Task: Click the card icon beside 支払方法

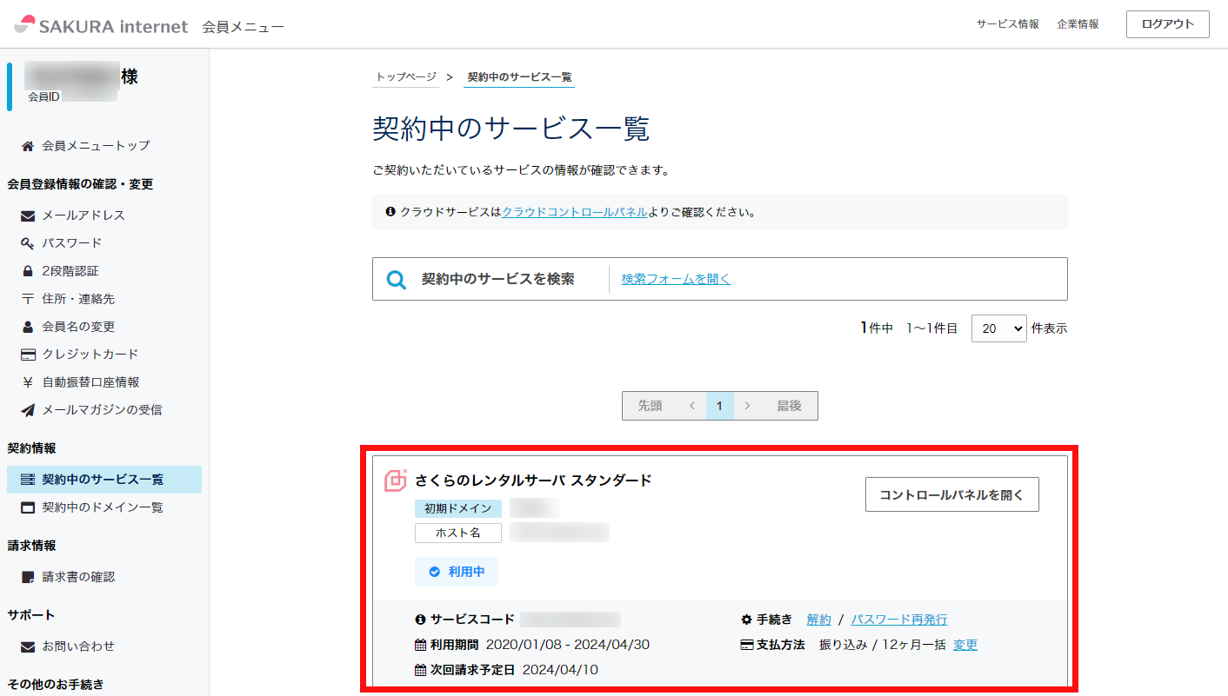Action: (746, 645)
